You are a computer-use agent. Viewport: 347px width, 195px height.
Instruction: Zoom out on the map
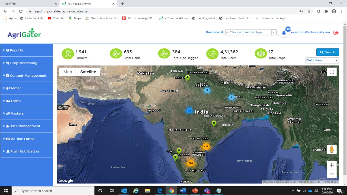(x=332, y=174)
